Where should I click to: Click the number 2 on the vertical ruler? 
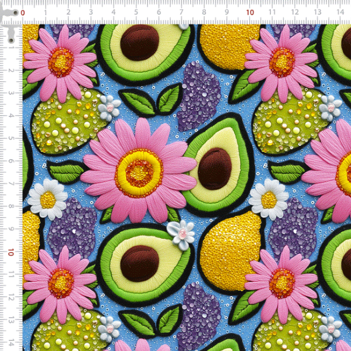tap(11, 71)
